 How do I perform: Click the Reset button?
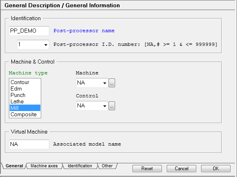pyautogui.click(x=147, y=169)
